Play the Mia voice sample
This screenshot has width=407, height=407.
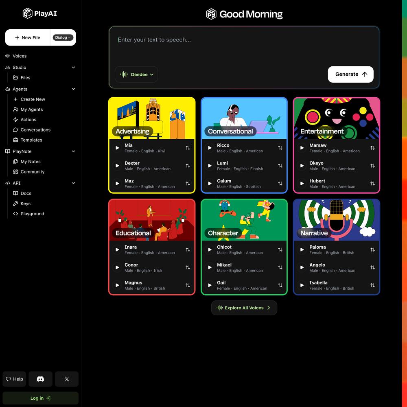[x=117, y=148]
